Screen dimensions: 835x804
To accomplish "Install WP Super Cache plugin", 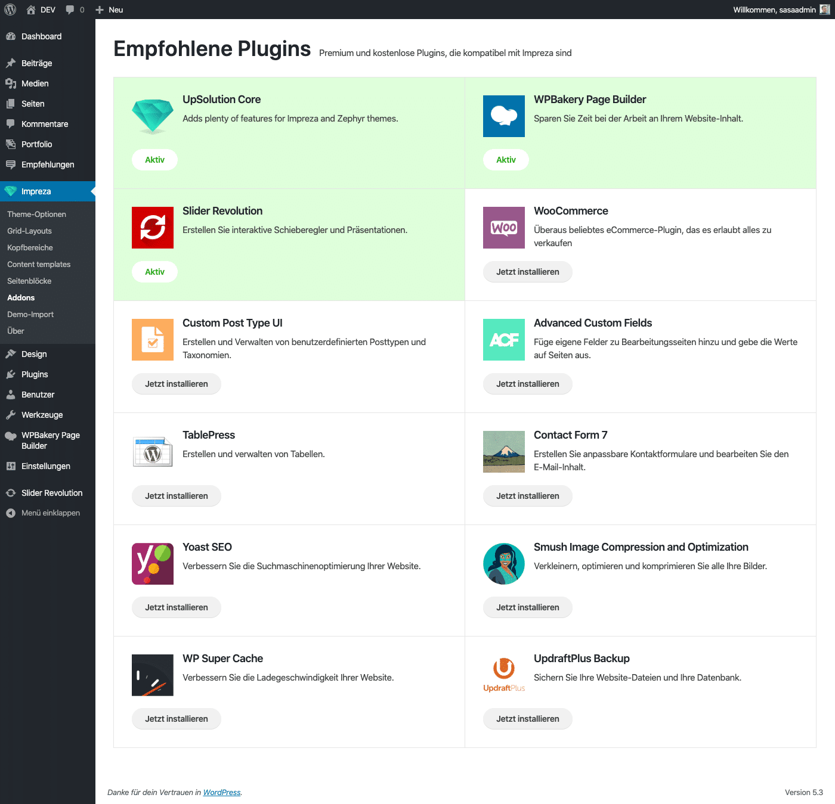I will pos(177,719).
